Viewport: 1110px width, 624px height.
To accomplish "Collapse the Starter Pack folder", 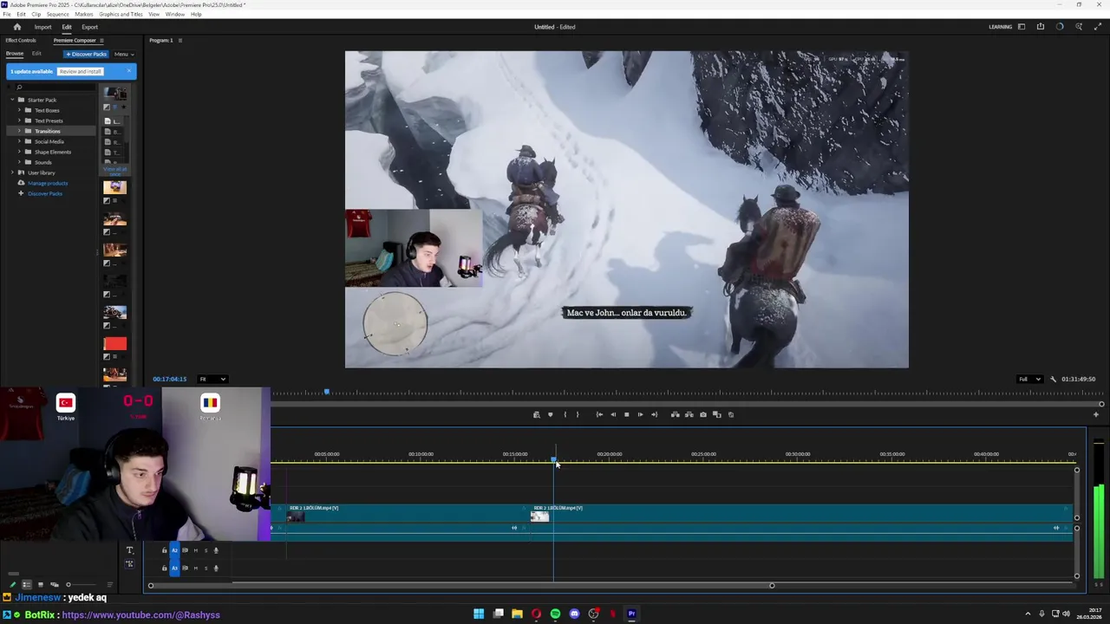I will [12, 100].
